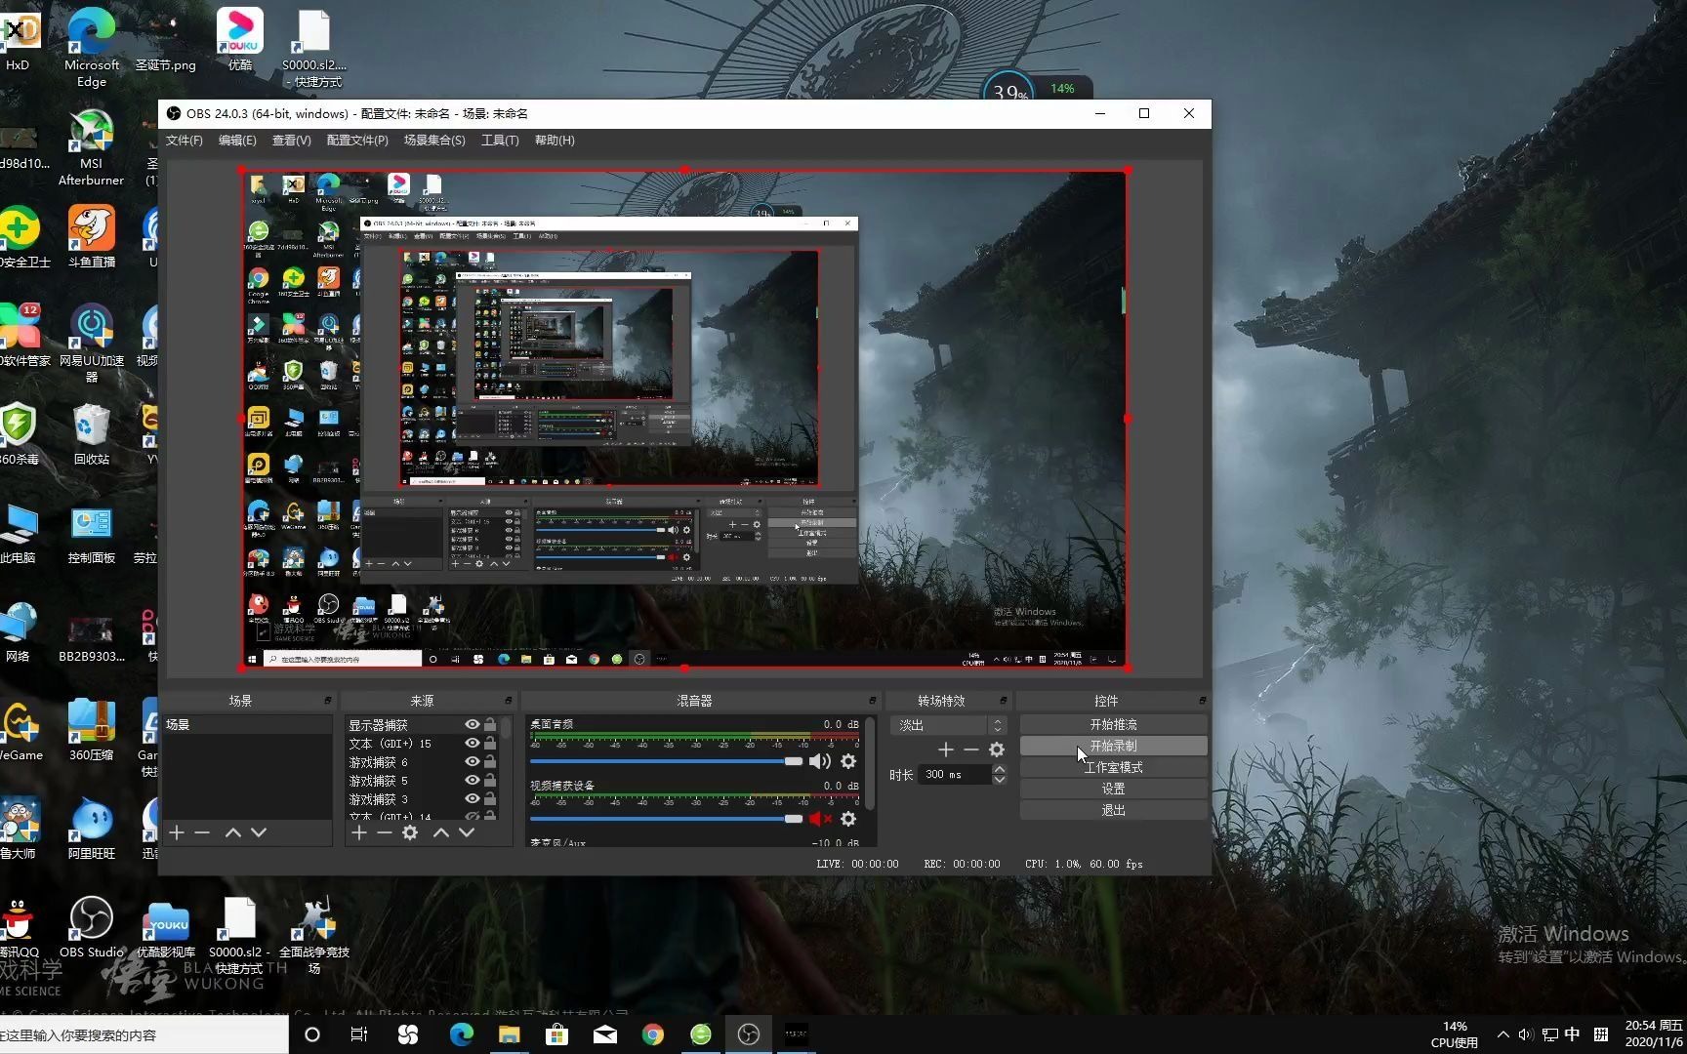1687x1054 pixels.
Task: Open 回收站 recycle bin icon
Action: [92, 434]
